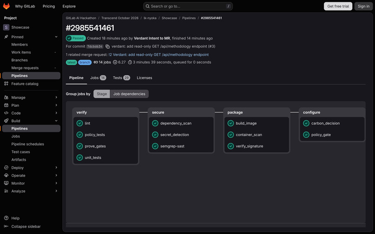Viewport: 375px width, 234px height.
Task: Click the GitLab fox logo
Action: point(7,6)
